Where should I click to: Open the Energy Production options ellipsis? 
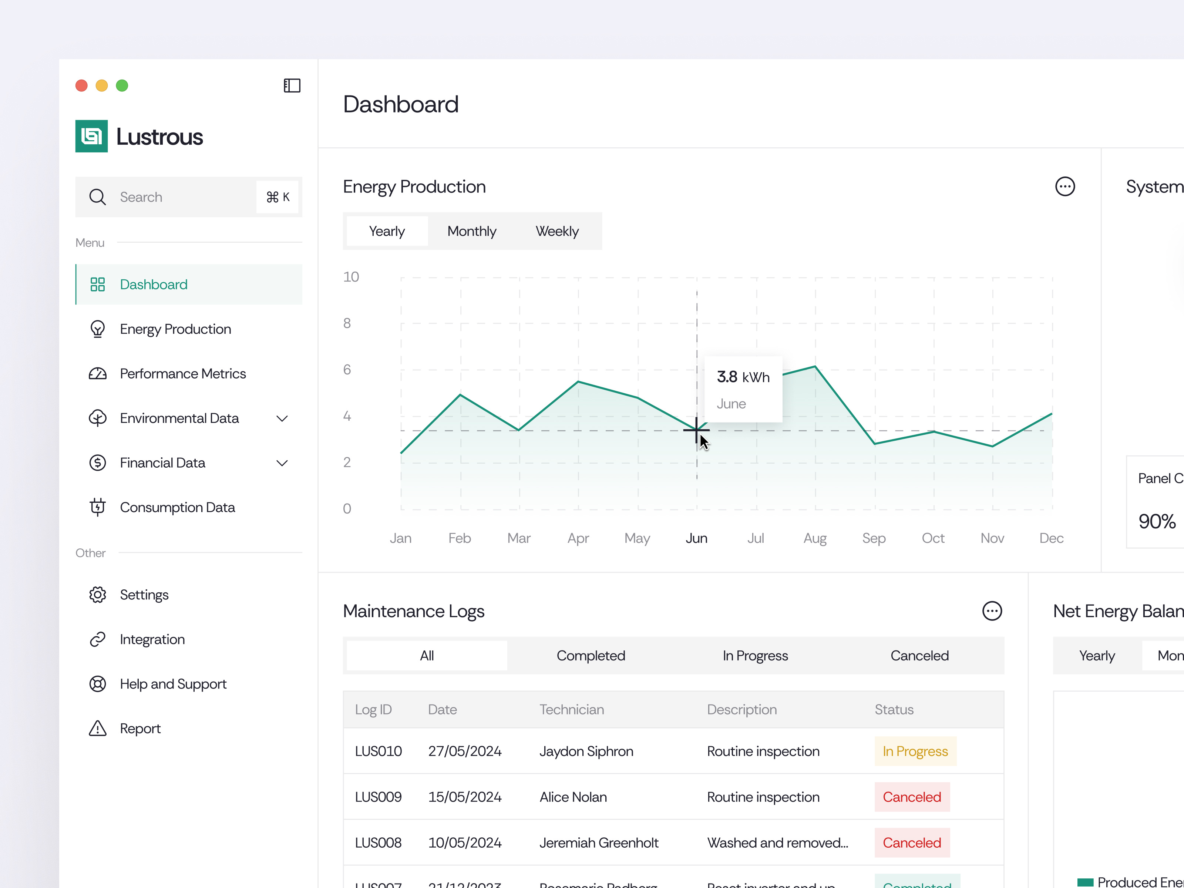tap(1065, 186)
